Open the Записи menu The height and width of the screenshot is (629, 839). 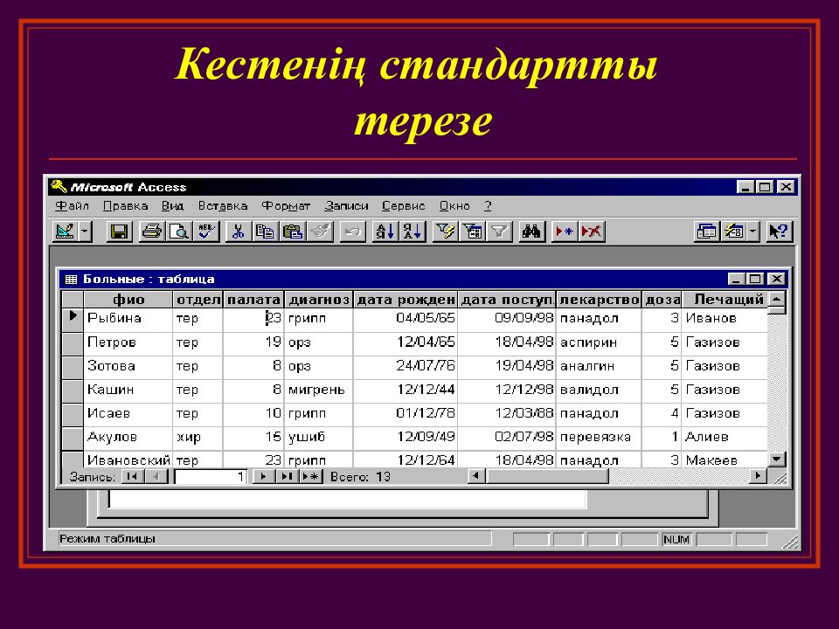346,206
